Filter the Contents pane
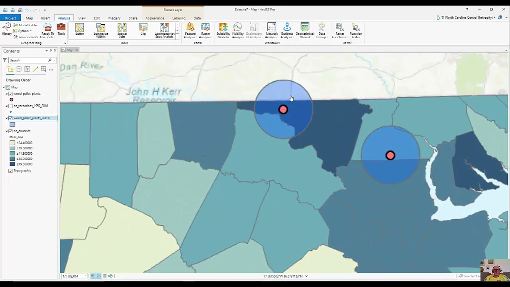The width and height of the screenshot is (510, 287). 5,60
